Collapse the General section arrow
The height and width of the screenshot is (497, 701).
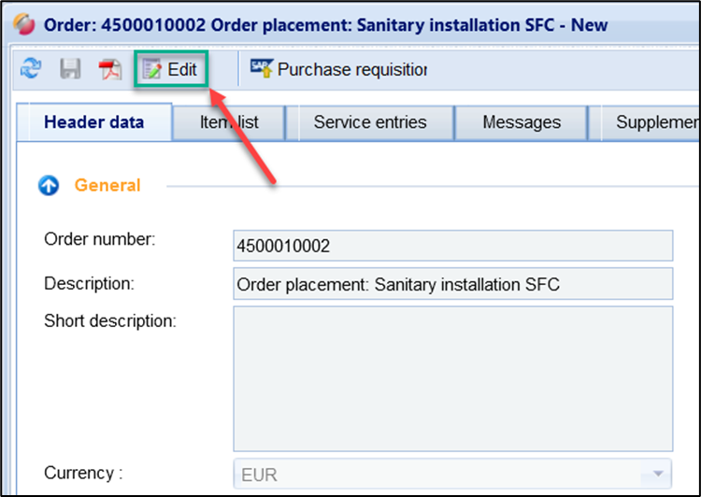[x=49, y=186]
